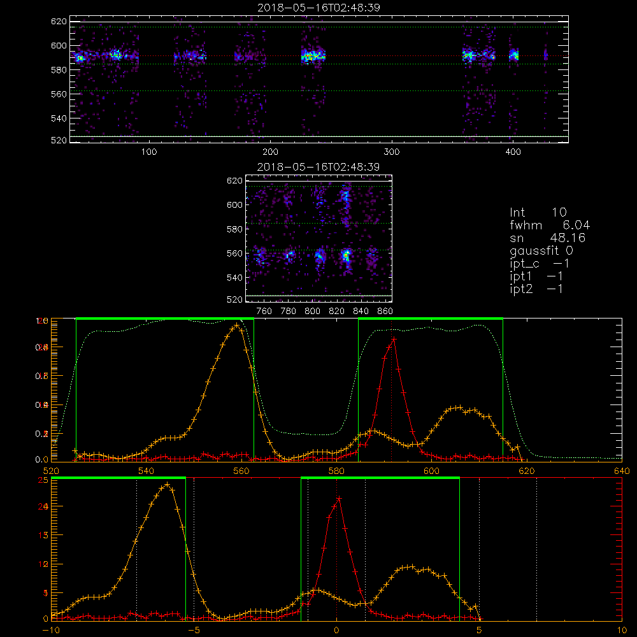Click the topmost 2018-05-16T02:48:39 plot title

click(318, 8)
